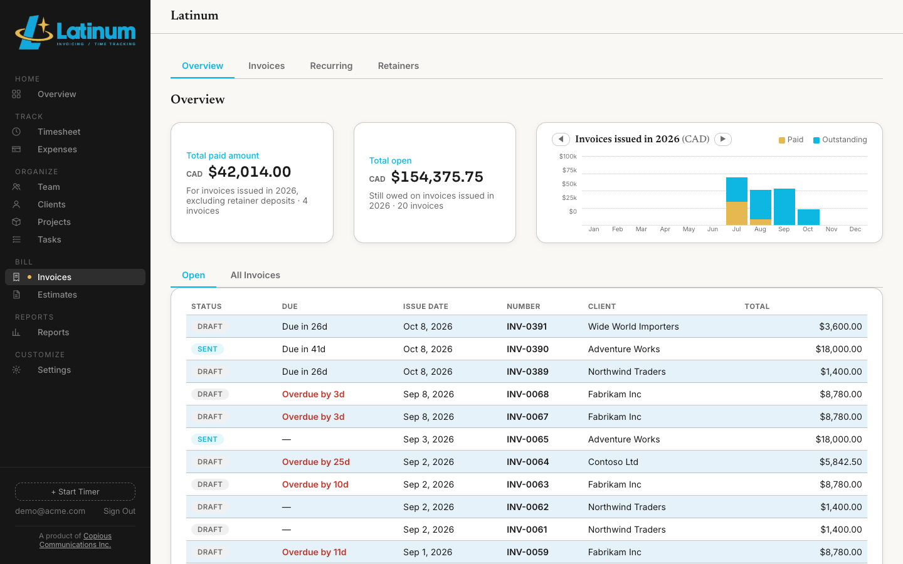Open the Retainers tab
The image size is (903, 564).
[398, 66]
